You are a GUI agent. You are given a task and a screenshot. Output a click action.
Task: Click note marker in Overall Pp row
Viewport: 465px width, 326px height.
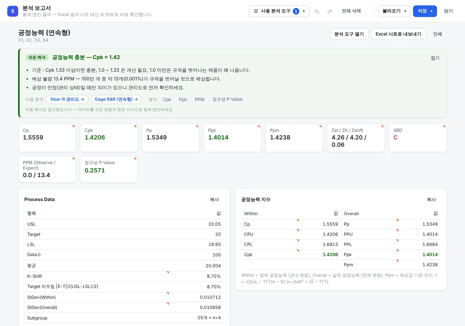[397, 220]
